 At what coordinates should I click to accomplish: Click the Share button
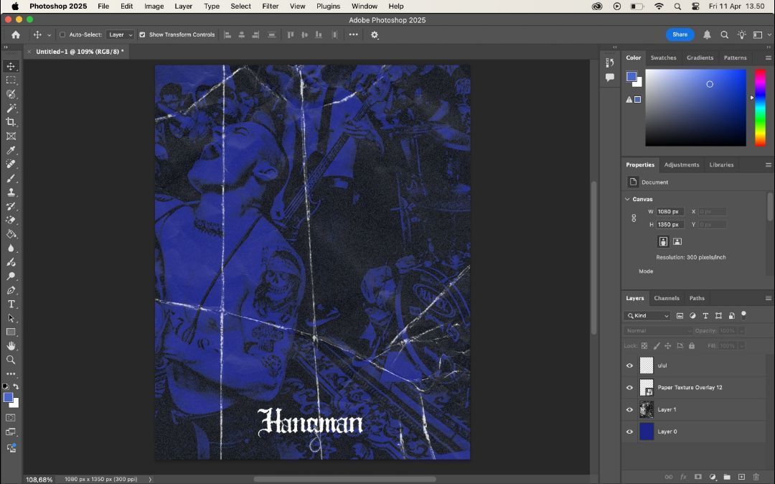click(680, 34)
